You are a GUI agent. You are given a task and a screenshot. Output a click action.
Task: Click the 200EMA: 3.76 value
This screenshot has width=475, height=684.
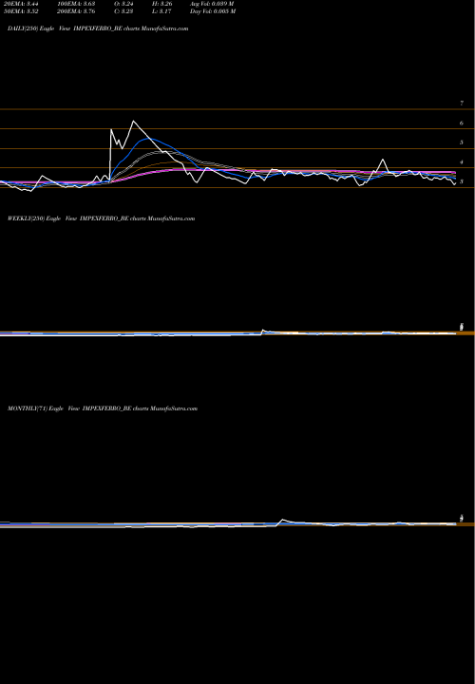76,11
